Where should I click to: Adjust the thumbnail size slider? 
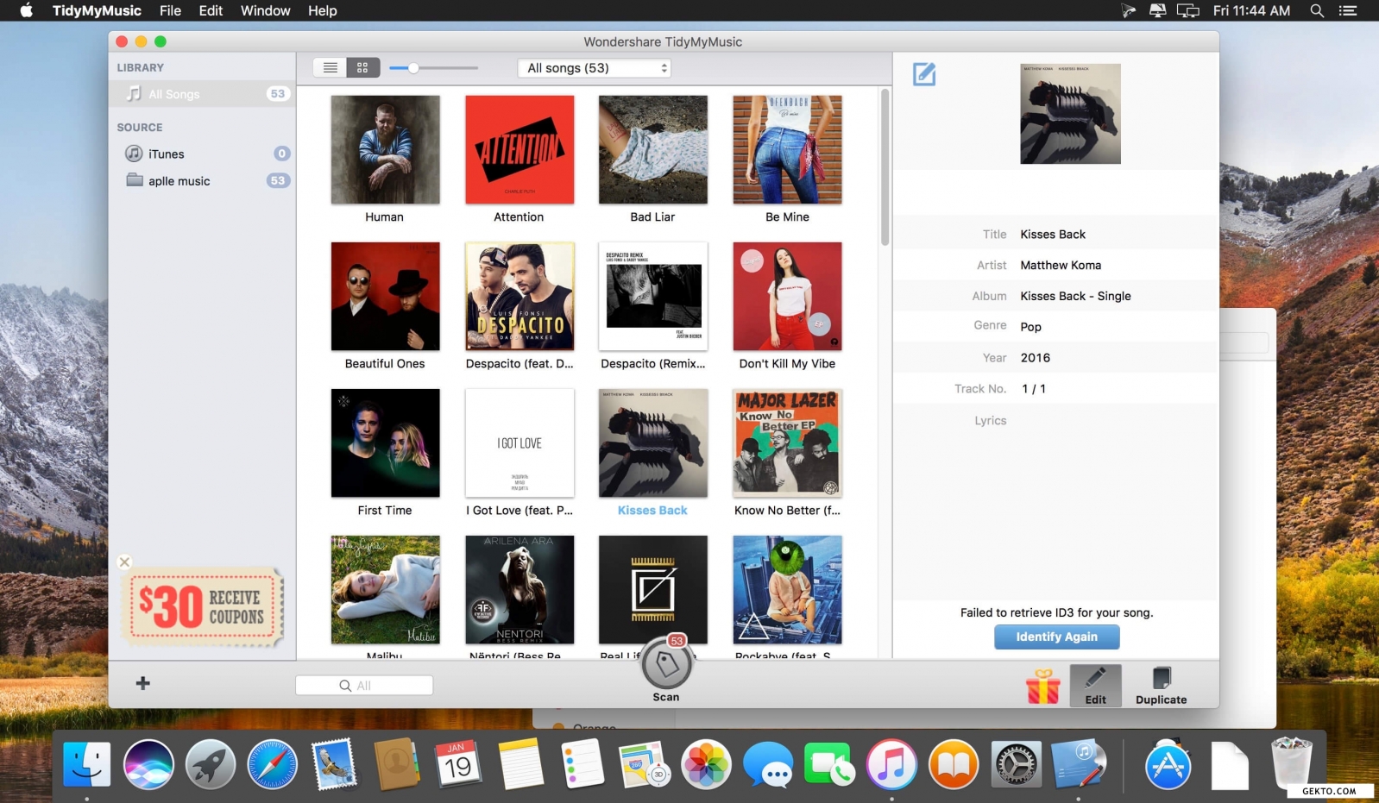point(413,67)
